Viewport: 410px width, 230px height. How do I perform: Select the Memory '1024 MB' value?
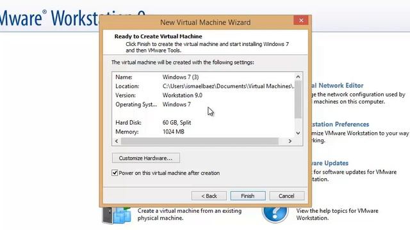pyautogui.click(x=174, y=132)
